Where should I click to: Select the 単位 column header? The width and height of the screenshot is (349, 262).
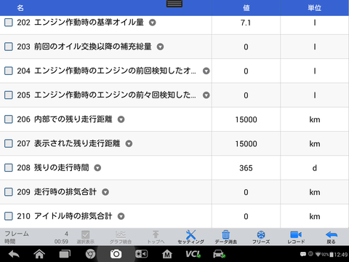pyautogui.click(x=315, y=8)
